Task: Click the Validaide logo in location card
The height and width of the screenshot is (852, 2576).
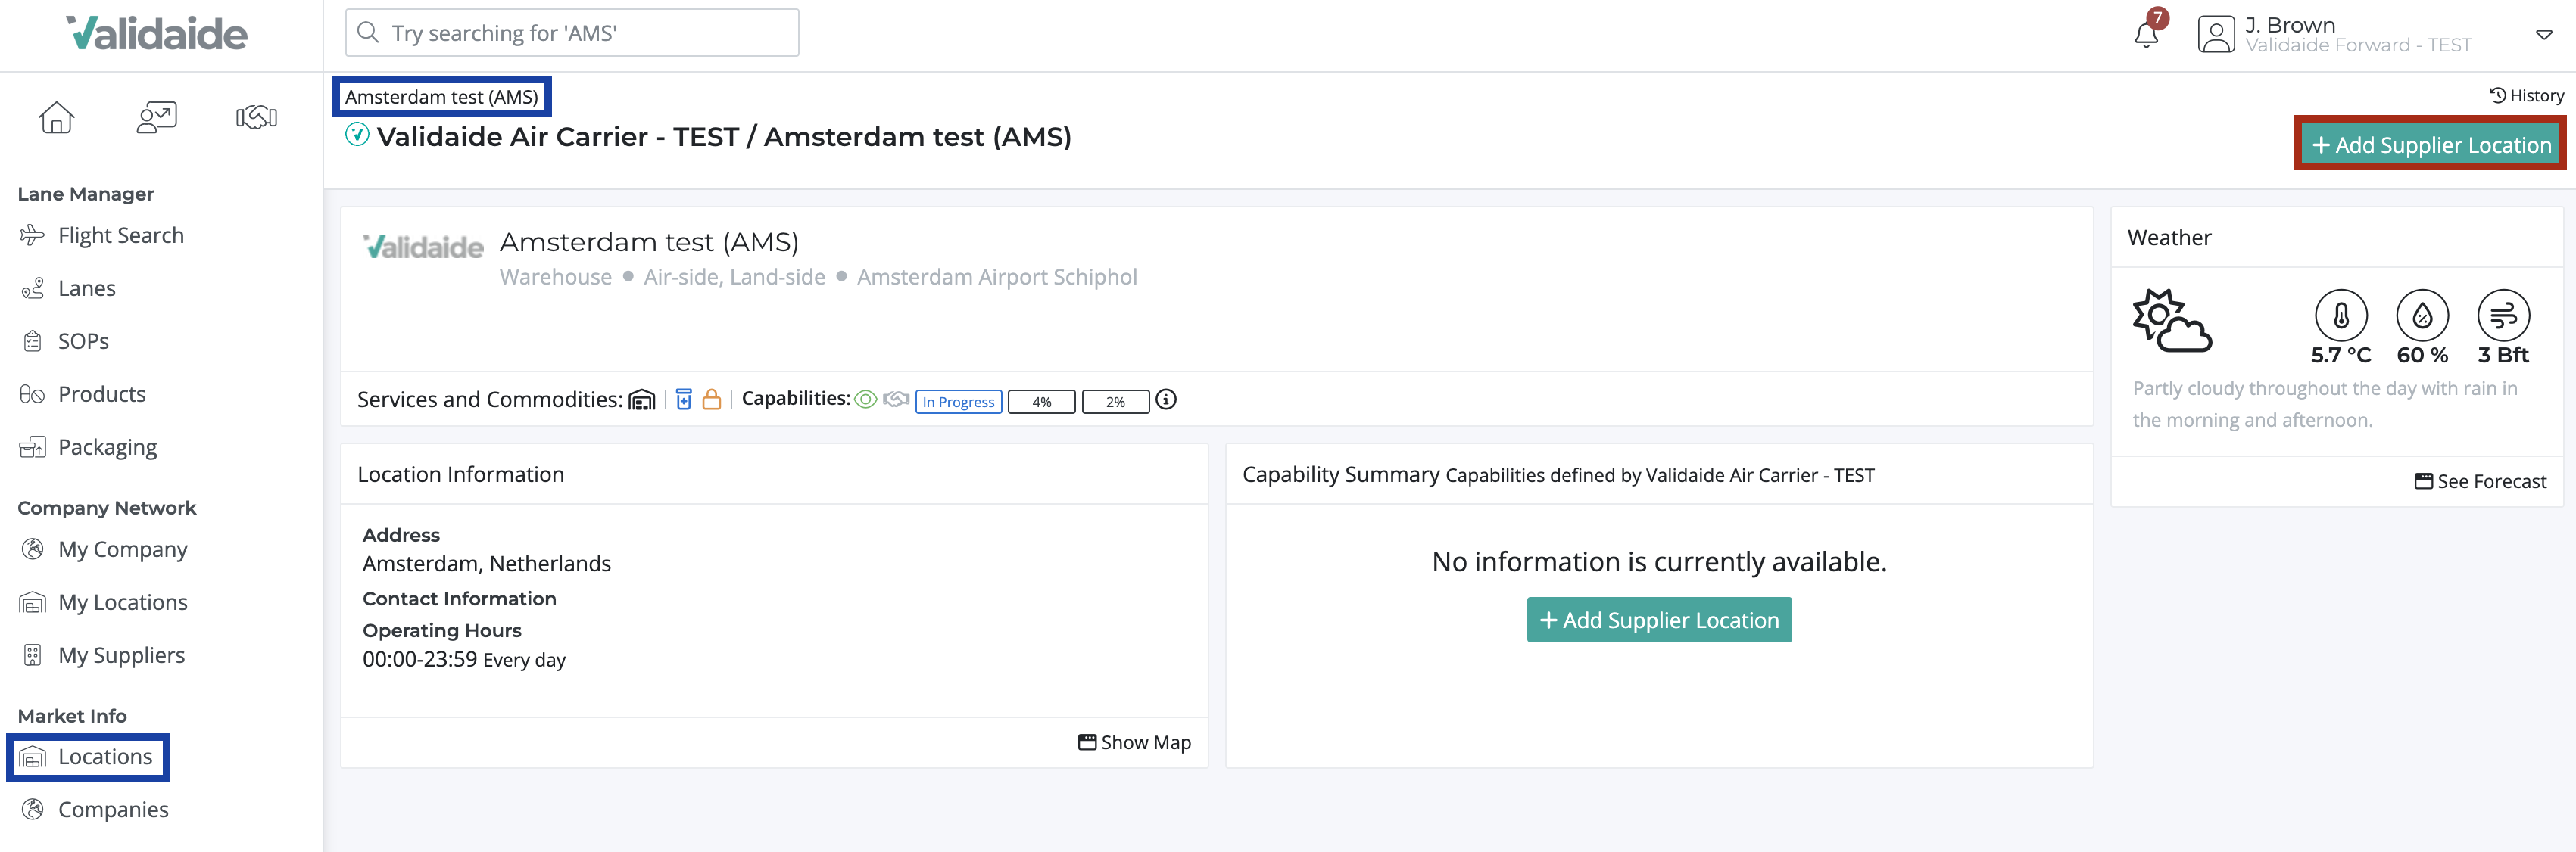Action: pos(423,247)
